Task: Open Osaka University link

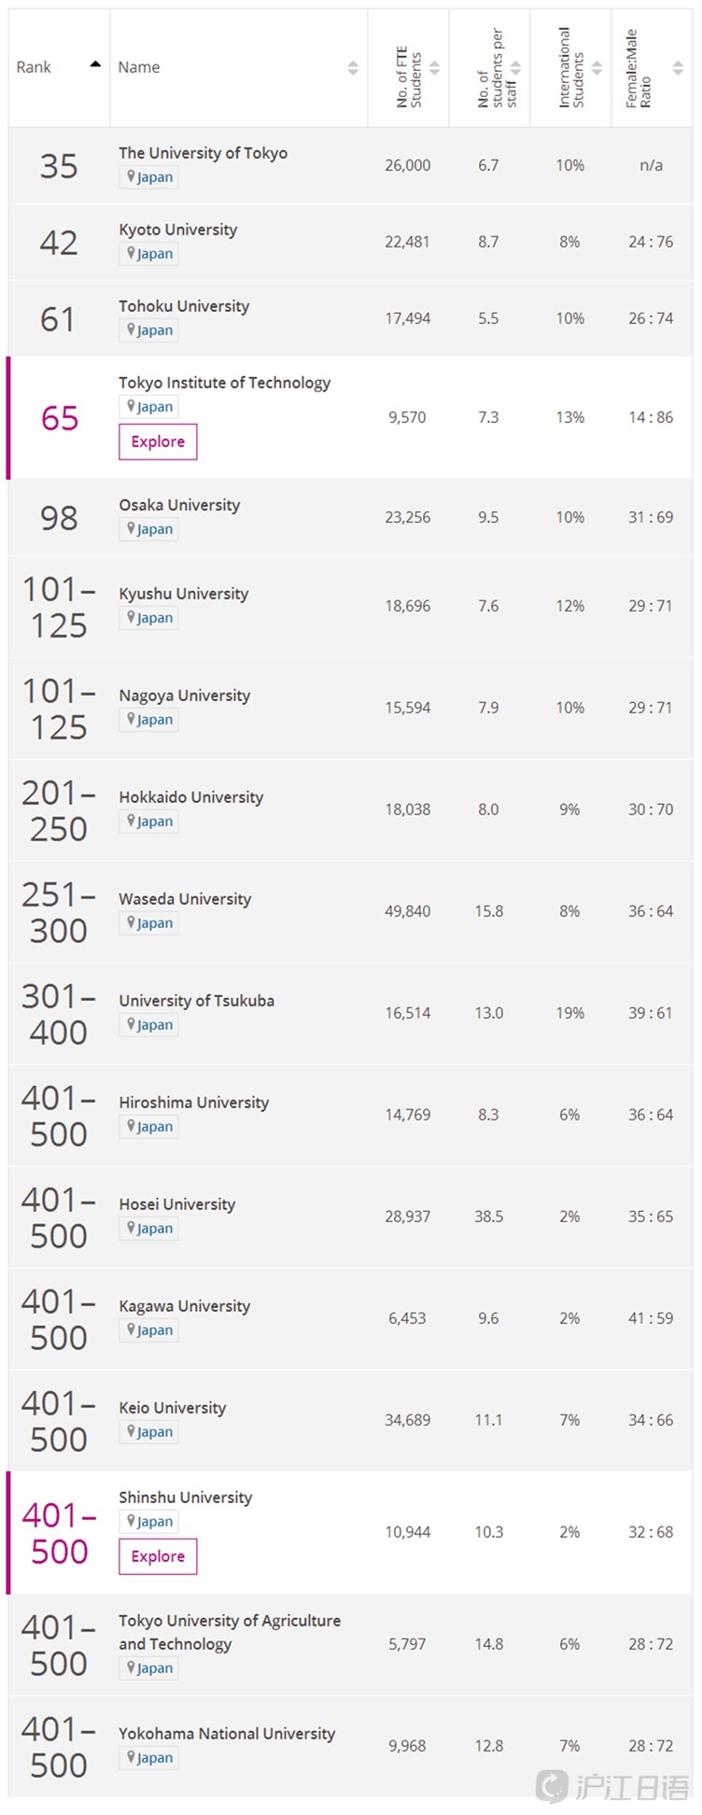Action: [179, 505]
